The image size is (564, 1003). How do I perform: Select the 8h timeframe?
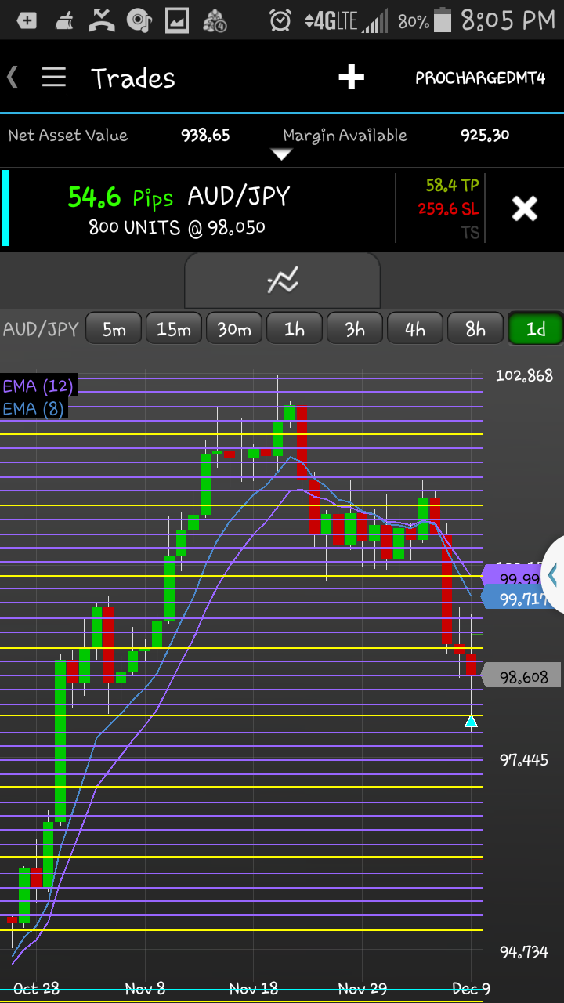pos(475,329)
